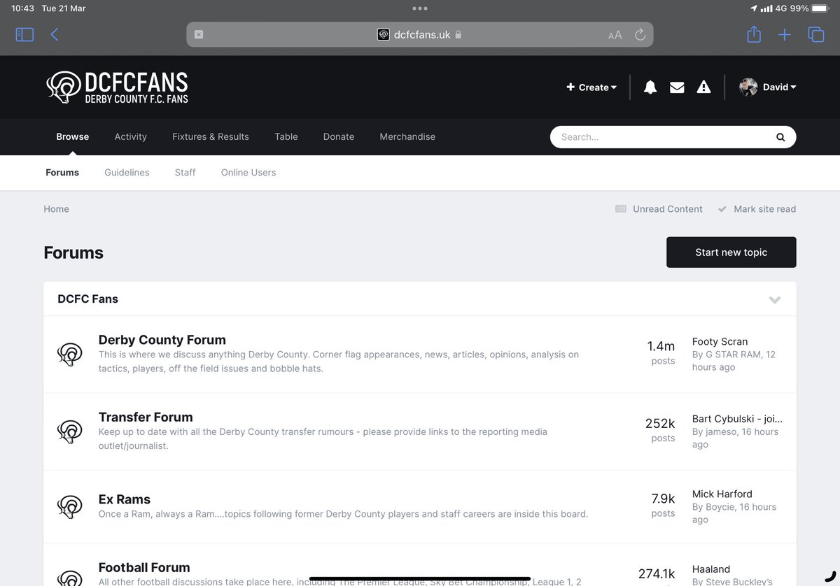Collapse the DCFC Fans category chevron
Screen dimensions: 840x586
tap(775, 299)
